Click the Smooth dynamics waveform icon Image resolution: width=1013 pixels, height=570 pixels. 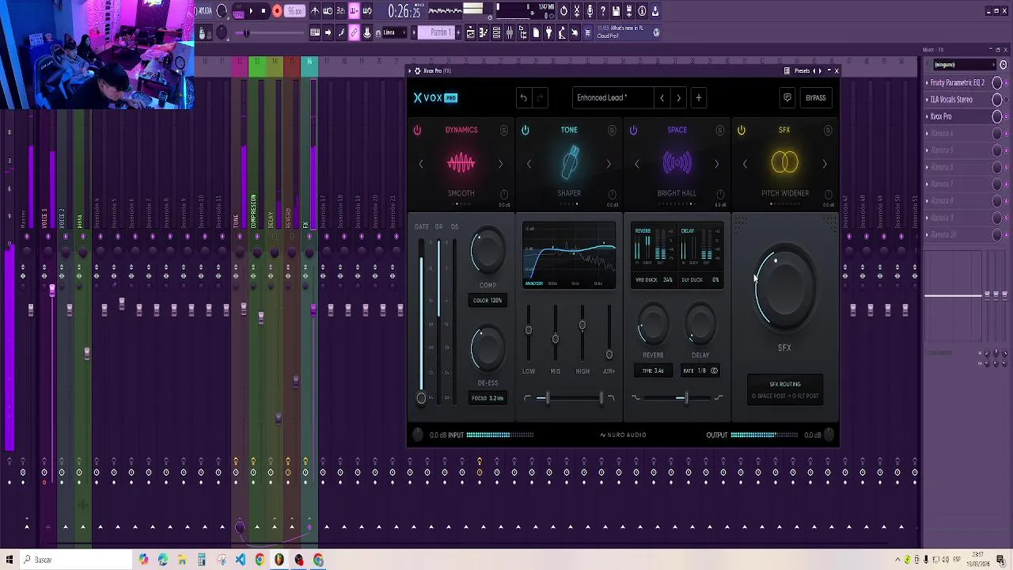tap(461, 163)
